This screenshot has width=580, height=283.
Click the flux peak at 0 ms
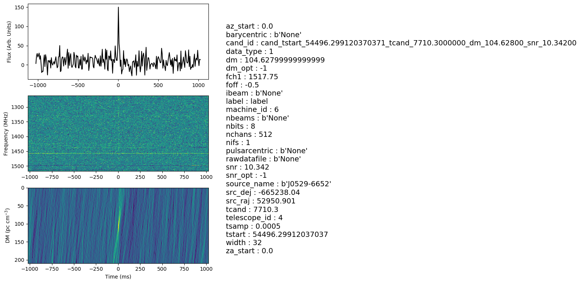118,8
